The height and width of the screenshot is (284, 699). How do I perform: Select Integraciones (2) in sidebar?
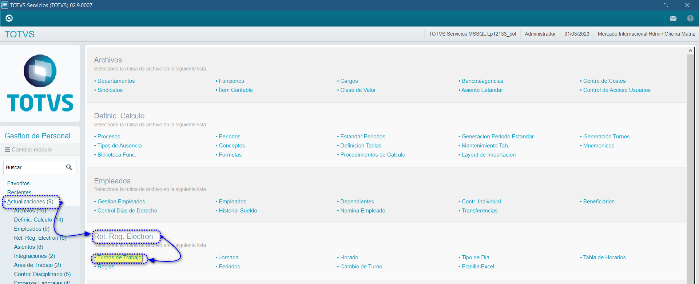[34, 256]
